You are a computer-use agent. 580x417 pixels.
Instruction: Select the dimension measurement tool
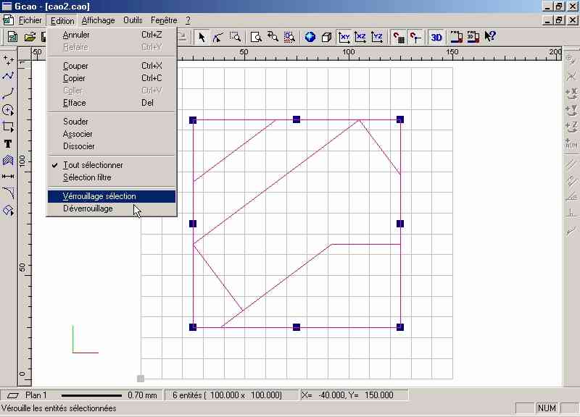coord(8,177)
